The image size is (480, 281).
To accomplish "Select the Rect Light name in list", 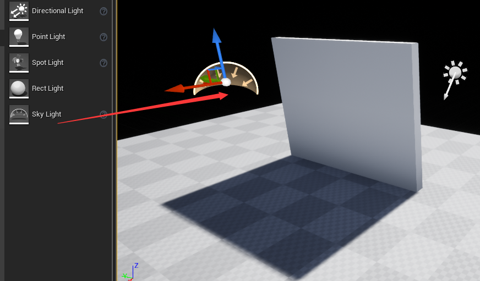I will click(48, 89).
